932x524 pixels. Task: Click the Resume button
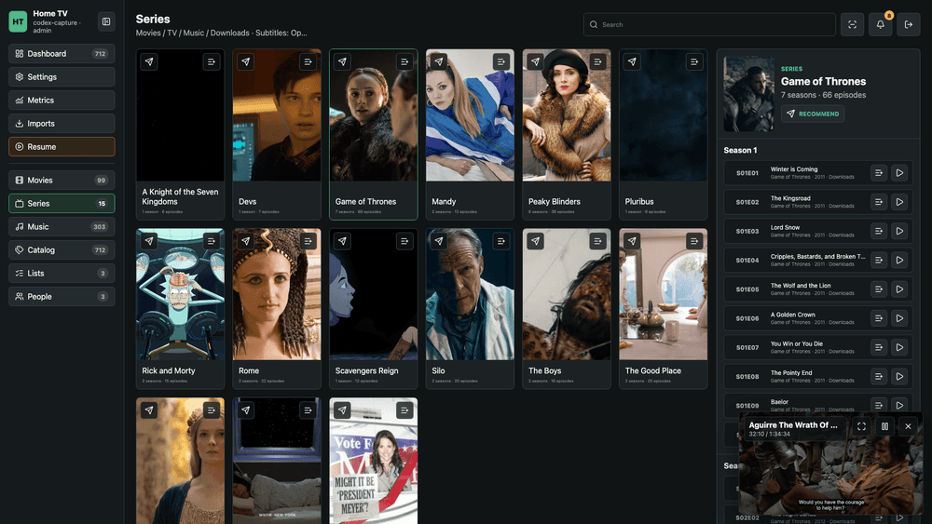62,146
